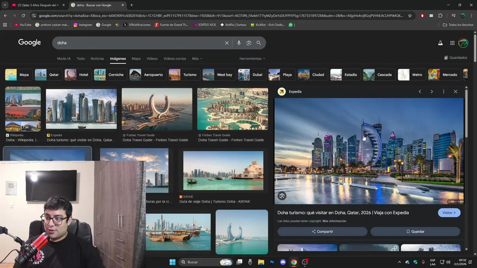The image size is (477, 268).
Task: Click the Más información link
Action: (334, 221)
